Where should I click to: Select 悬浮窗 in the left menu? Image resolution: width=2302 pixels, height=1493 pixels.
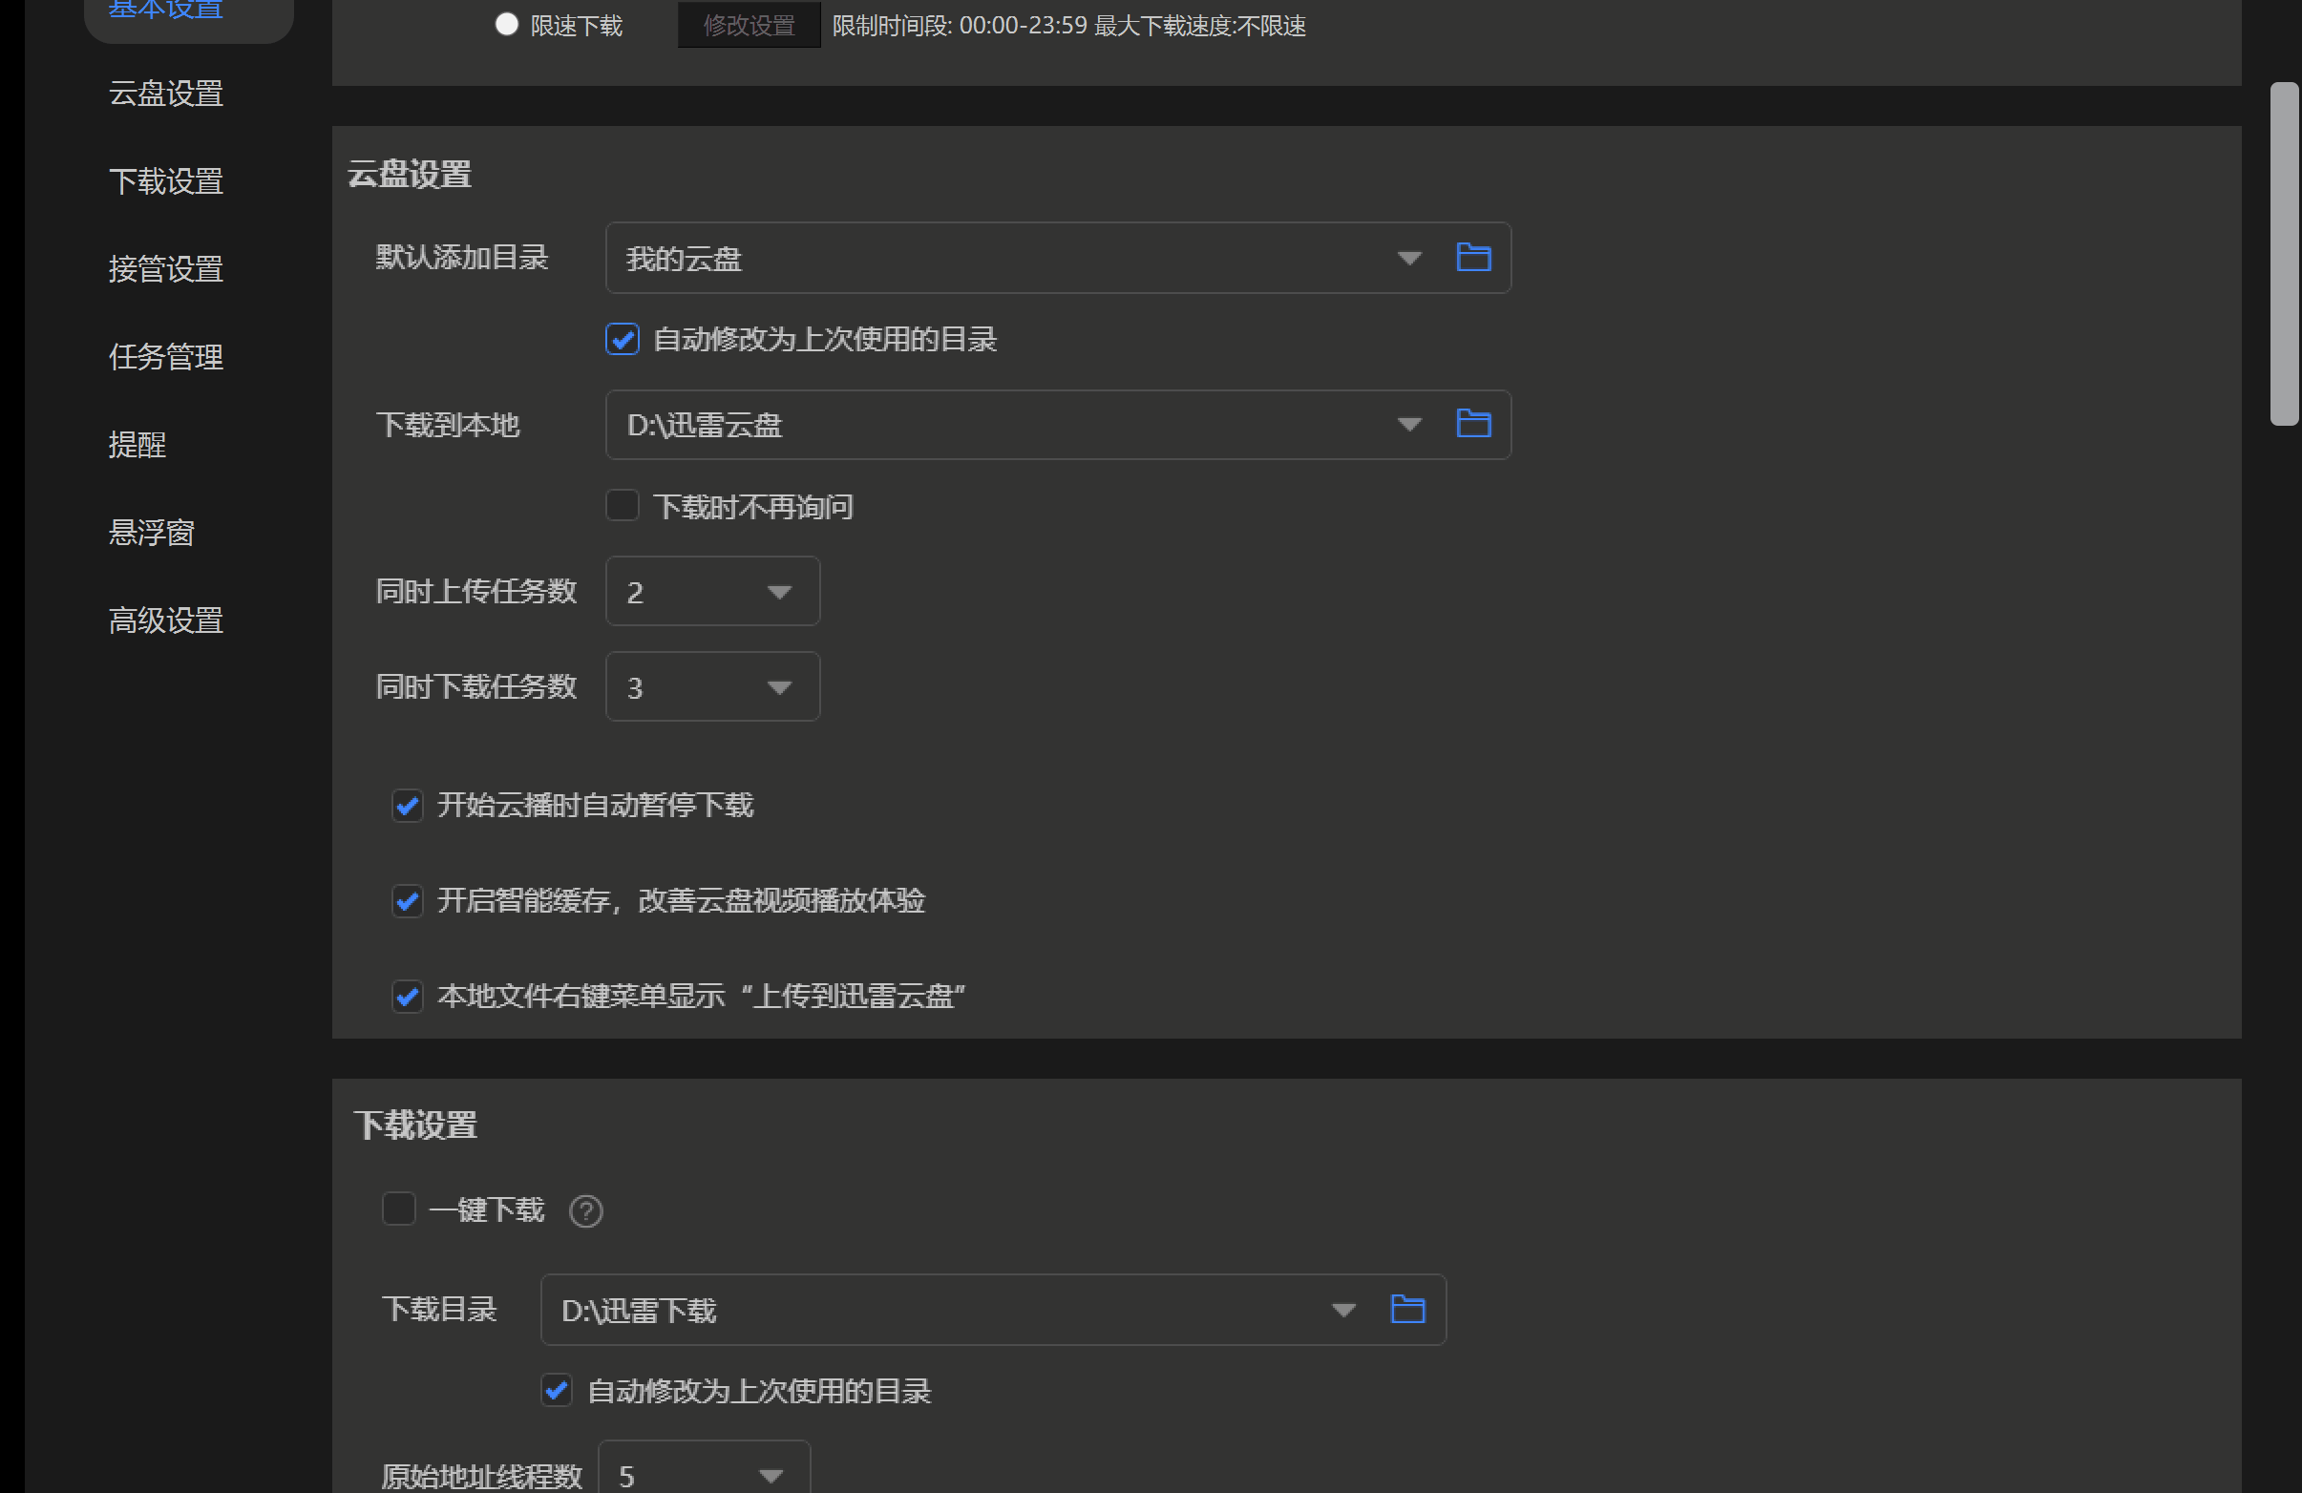[x=151, y=532]
